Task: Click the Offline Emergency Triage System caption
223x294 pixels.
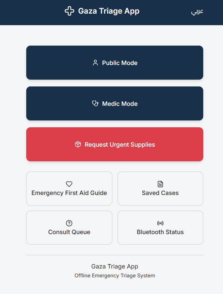Action: tap(115, 276)
